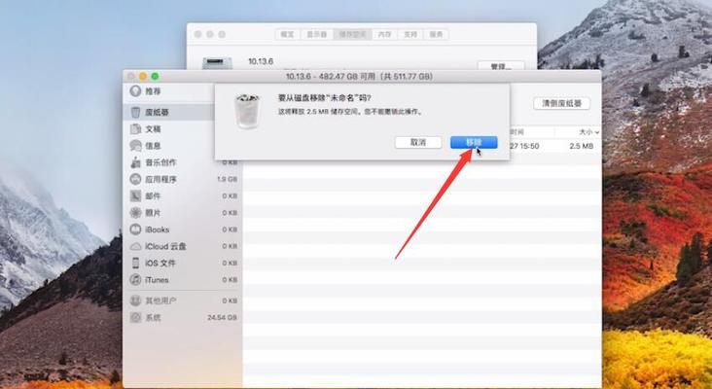Open the 文稿 documents icon in sidebar
The width and height of the screenshot is (712, 389).
coord(135,129)
